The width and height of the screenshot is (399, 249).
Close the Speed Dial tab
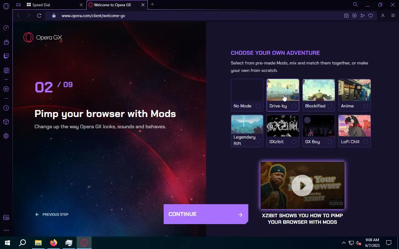(81, 5)
